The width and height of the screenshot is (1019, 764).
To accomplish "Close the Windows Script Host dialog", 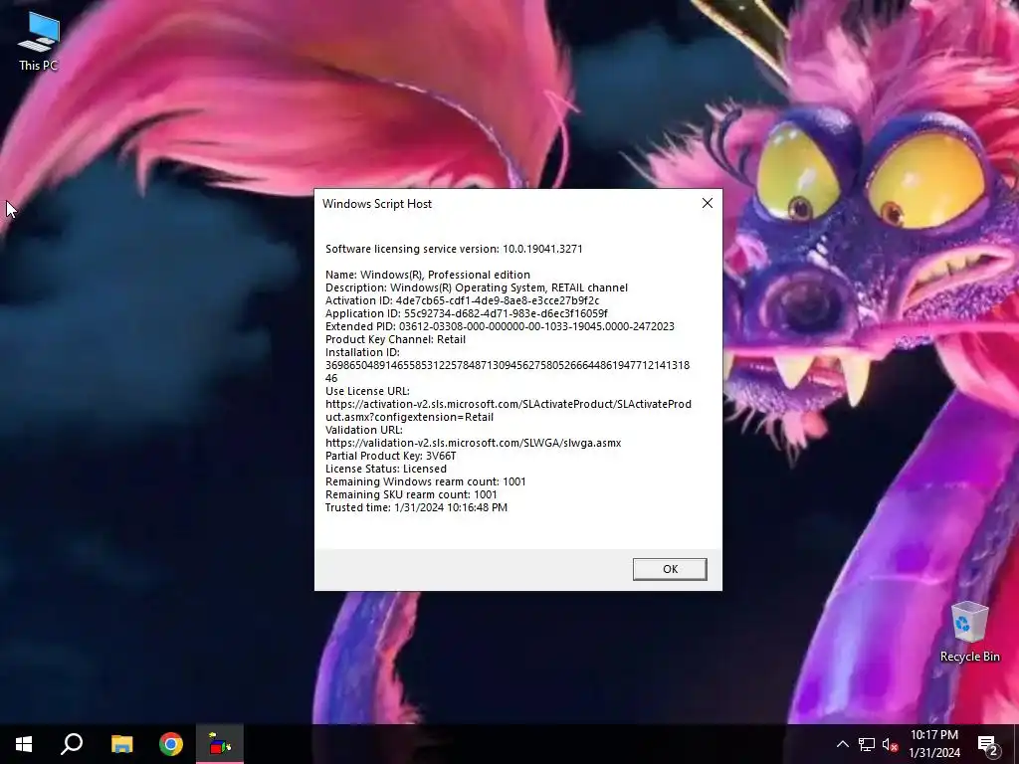I will (x=708, y=203).
